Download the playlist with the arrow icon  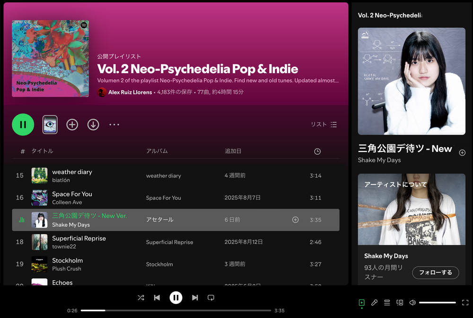(x=93, y=125)
